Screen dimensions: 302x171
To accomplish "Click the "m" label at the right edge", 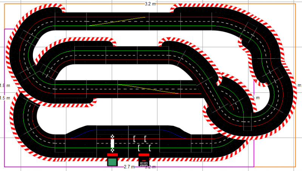I will [299, 85].
